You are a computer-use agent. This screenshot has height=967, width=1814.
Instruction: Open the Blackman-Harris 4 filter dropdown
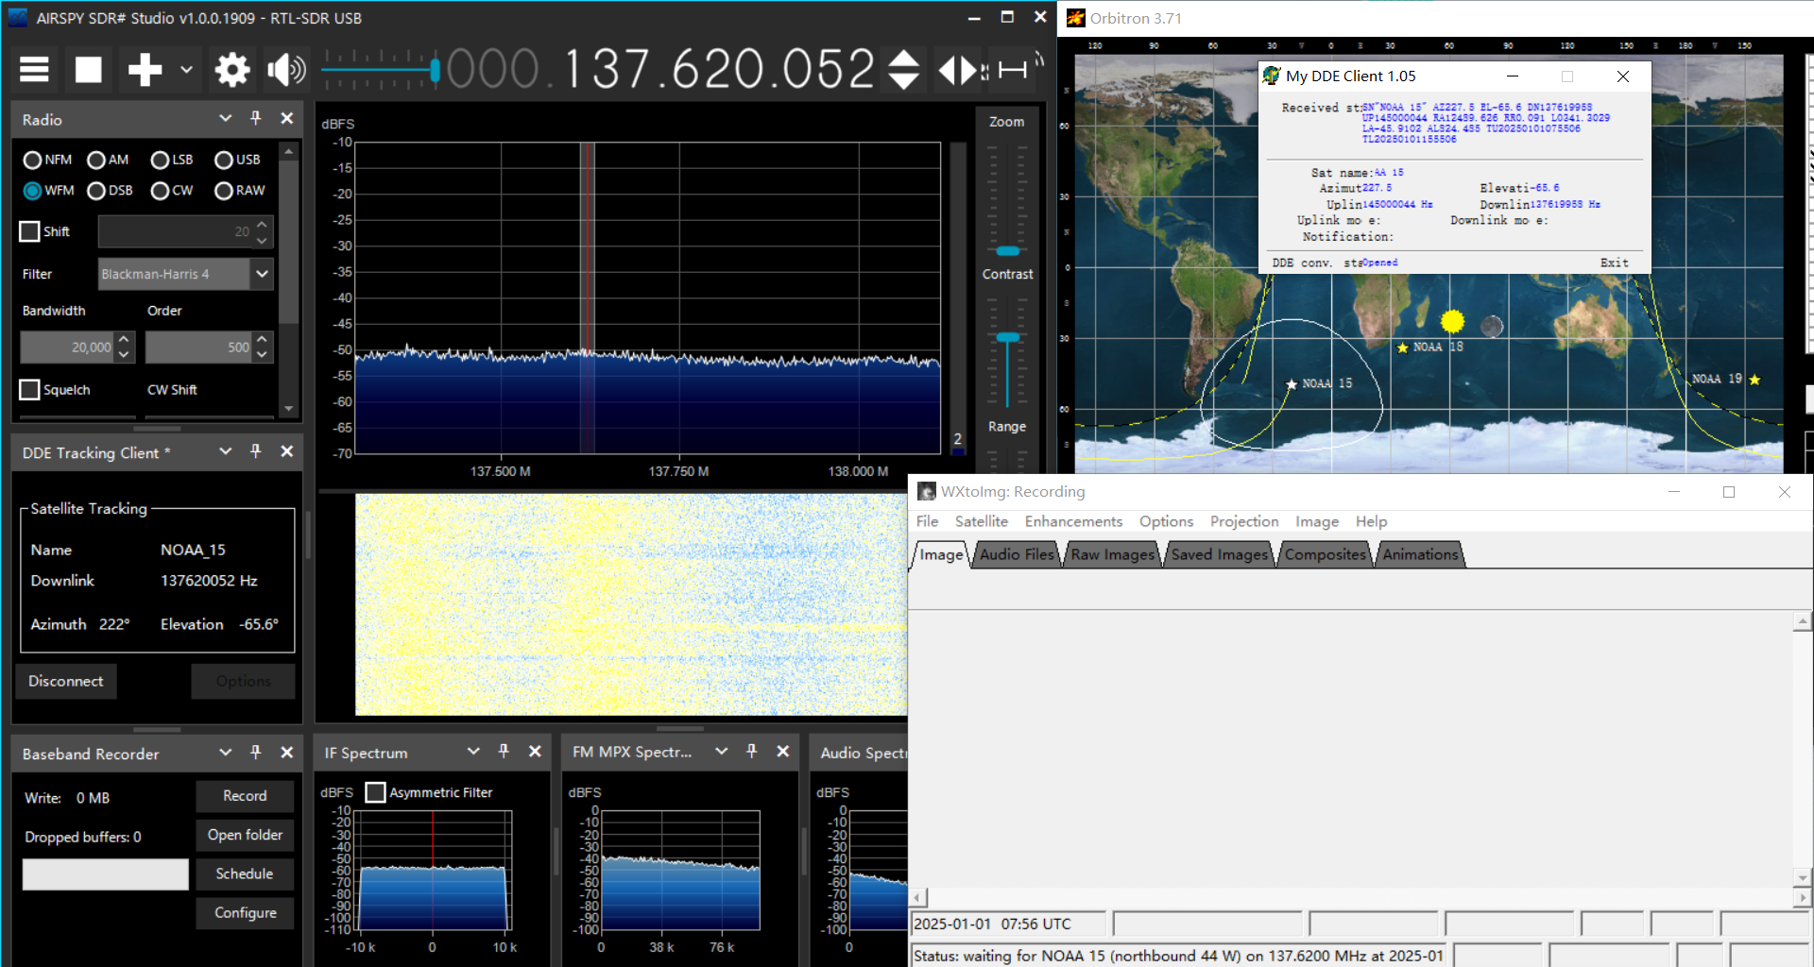pyautogui.click(x=262, y=274)
